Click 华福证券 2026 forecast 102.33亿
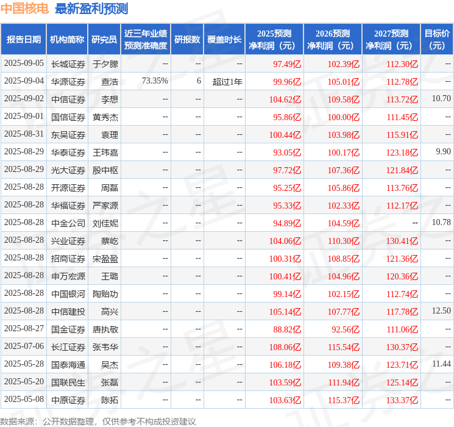The height and width of the screenshot is (427, 454). click(x=344, y=206)
